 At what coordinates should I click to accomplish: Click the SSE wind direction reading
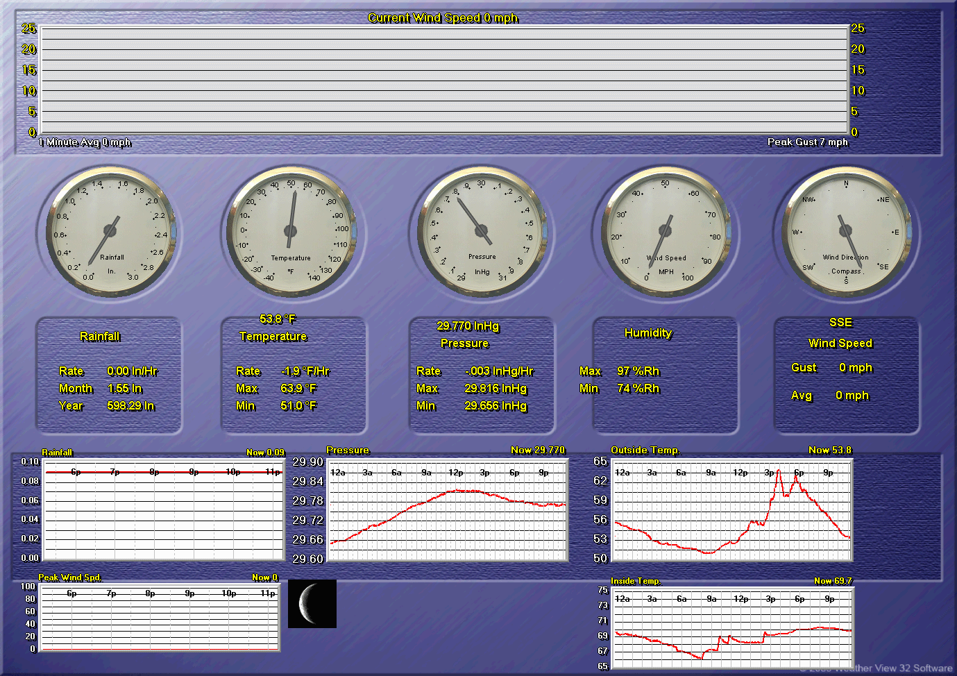840,323
